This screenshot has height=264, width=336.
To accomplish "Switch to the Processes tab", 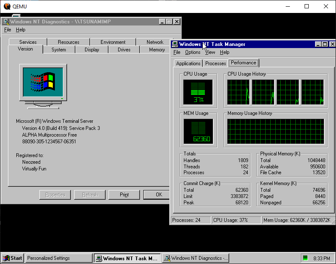I will pos(216,63).
